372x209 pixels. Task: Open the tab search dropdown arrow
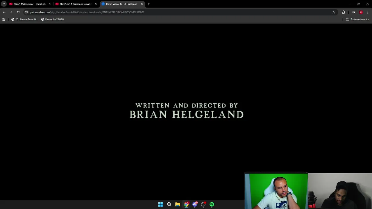pyautogui.click(x=4, y=4)
